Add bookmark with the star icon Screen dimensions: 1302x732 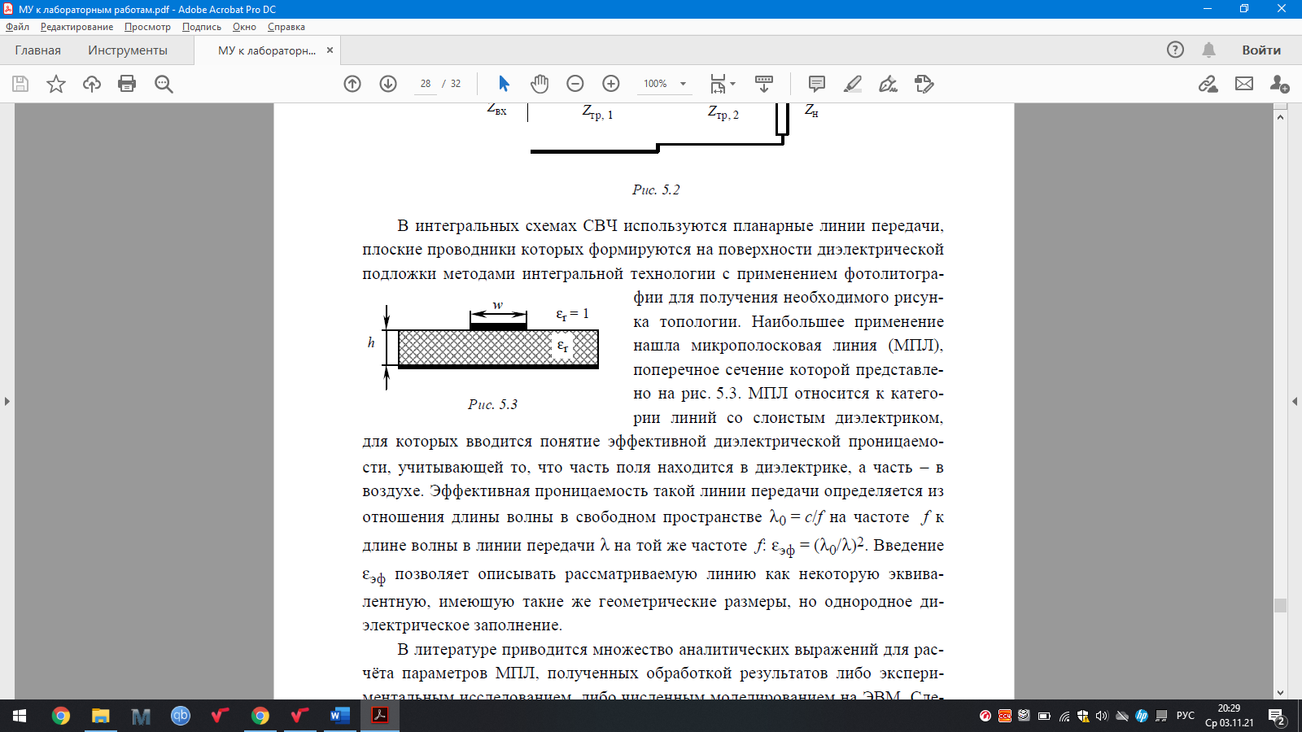(x=56, y=84)
